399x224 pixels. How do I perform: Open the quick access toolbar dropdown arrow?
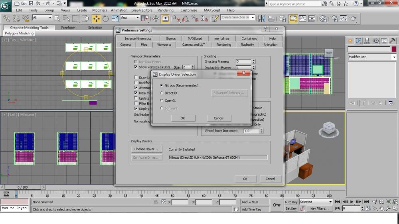point(65,3)
